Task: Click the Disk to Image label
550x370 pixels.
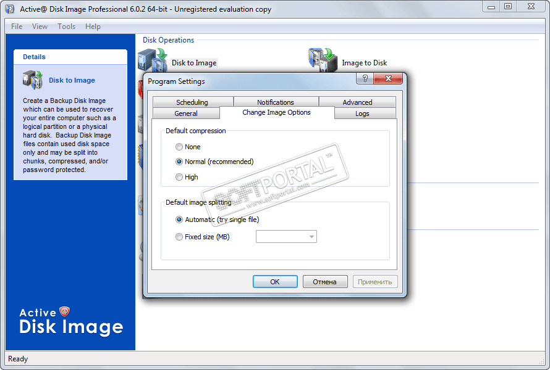Action: pyautogui.click(x=194, y=63)
